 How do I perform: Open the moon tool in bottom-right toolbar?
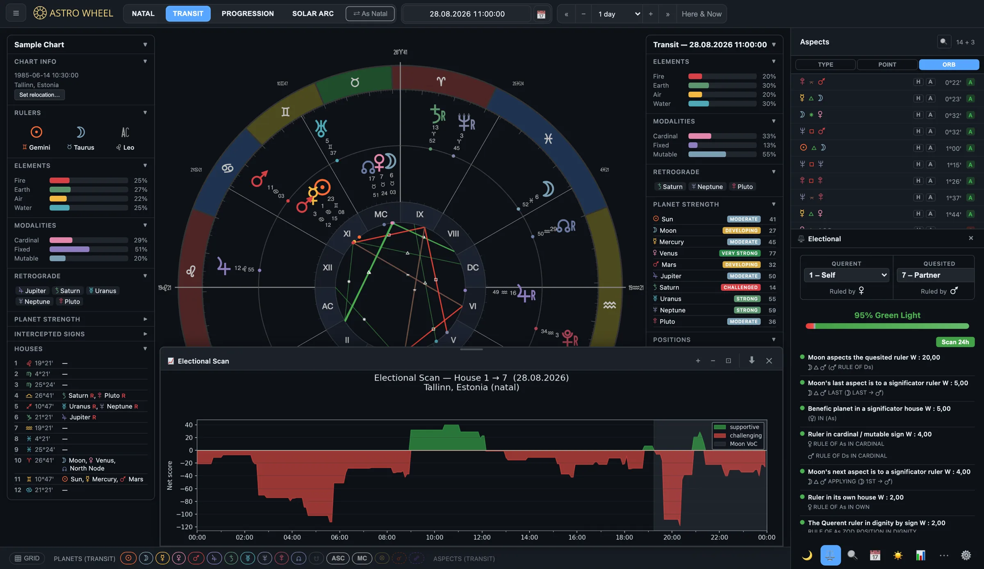[807, 555]
